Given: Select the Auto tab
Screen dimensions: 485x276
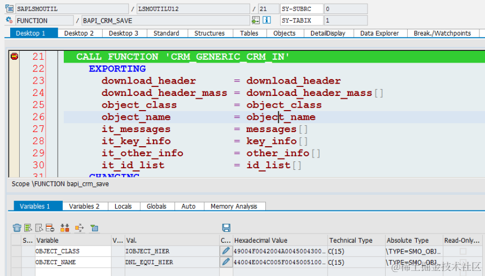Looking at the screenshot, I should [189, 206].
